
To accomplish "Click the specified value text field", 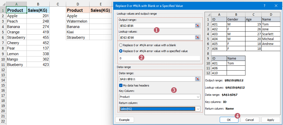I will [x=160, y=58].
